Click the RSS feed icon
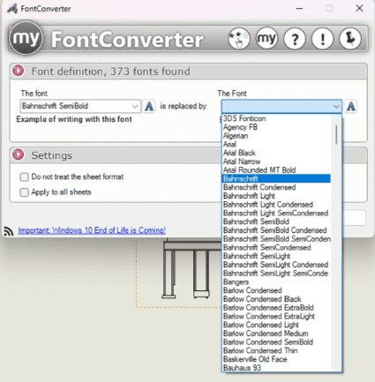375x382 pixels. (x=9, y=231)
